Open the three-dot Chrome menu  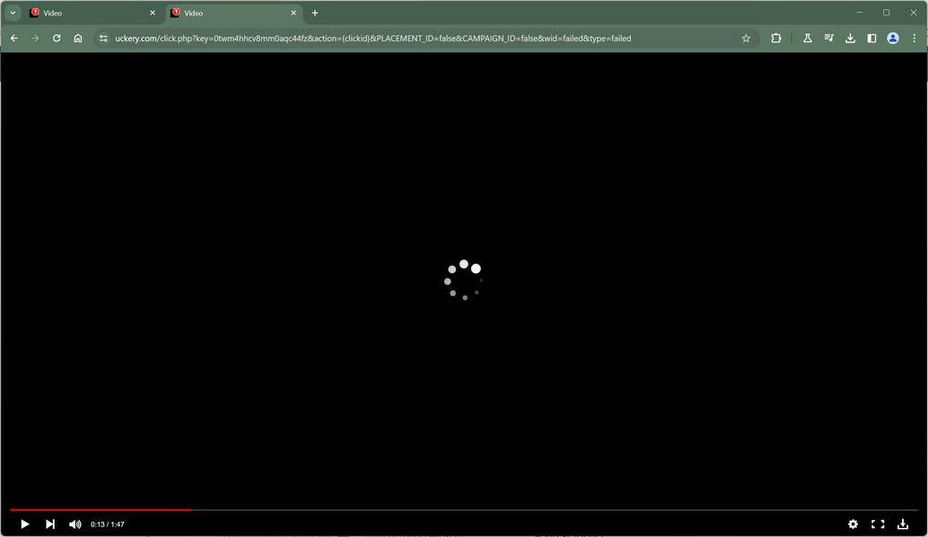pos(914,38)
